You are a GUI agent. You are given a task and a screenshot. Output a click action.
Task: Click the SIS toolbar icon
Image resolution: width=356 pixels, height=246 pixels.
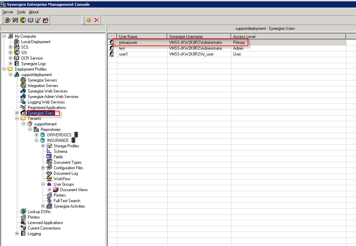(23, 20)
